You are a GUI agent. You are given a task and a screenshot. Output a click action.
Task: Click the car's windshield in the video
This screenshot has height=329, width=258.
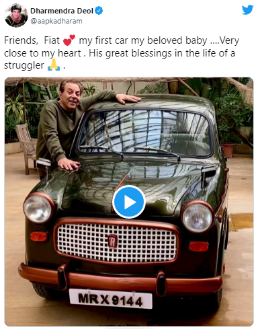[145, 133]
